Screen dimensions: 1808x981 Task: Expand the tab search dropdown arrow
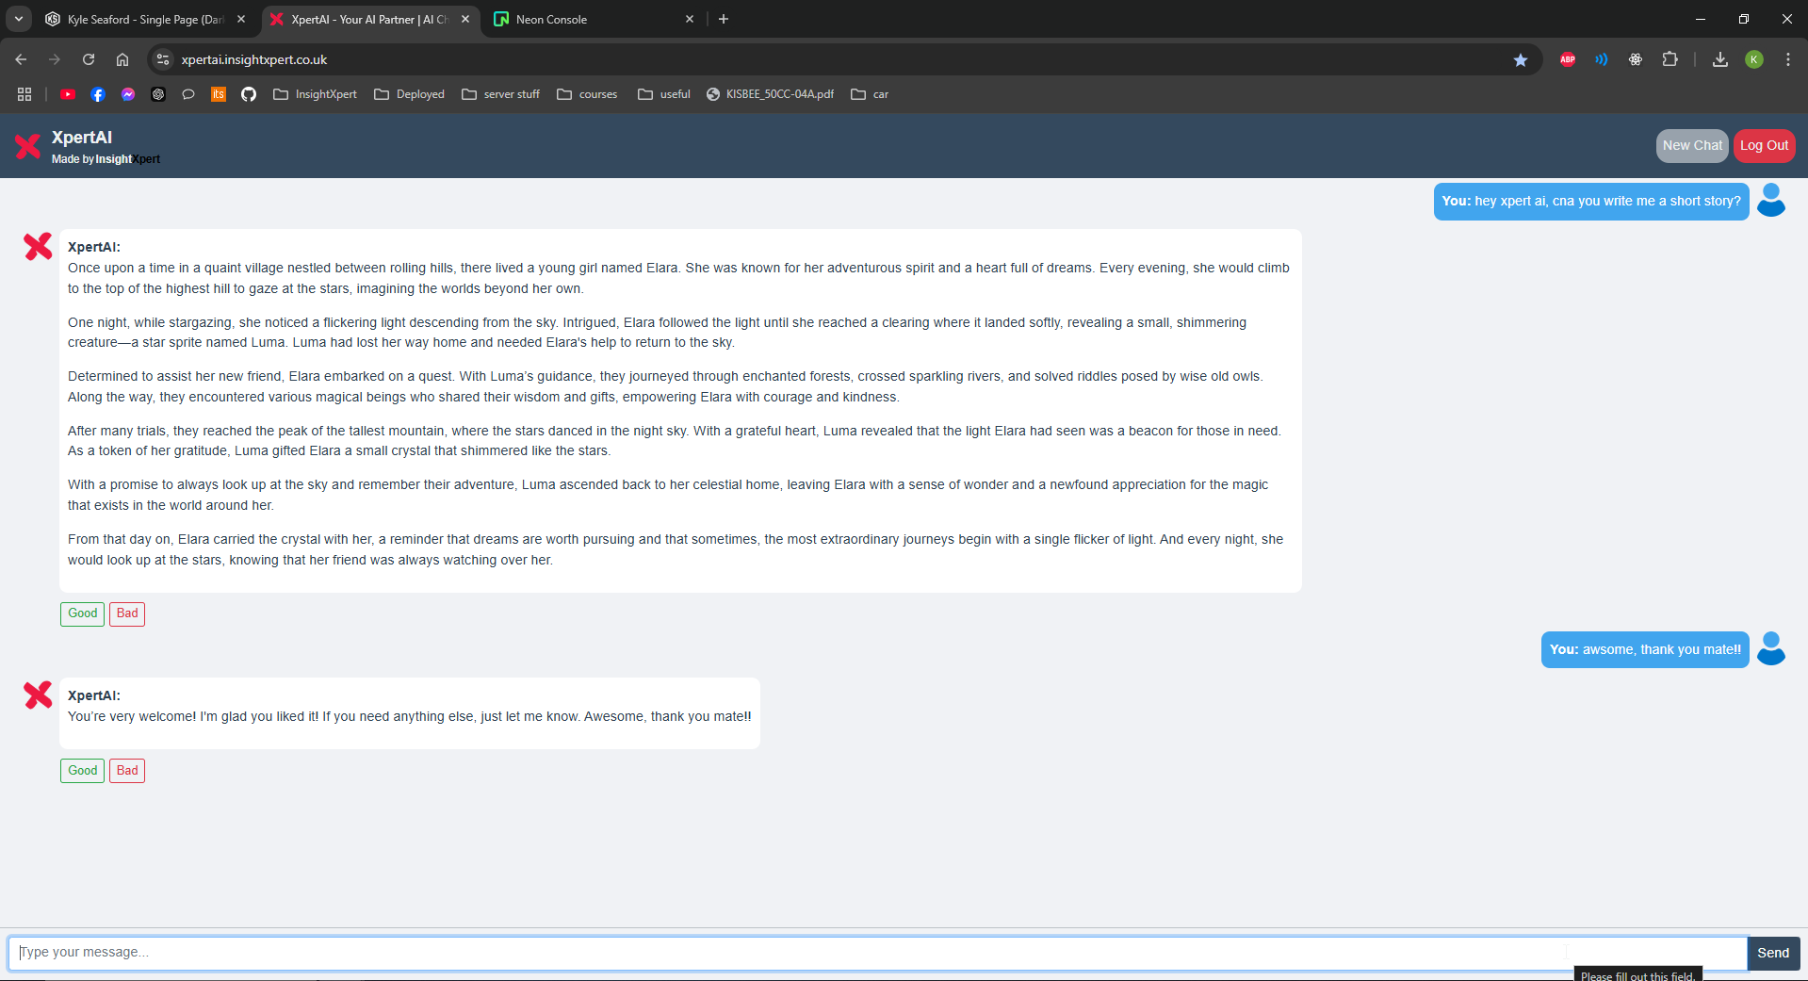tap(19, 19)
